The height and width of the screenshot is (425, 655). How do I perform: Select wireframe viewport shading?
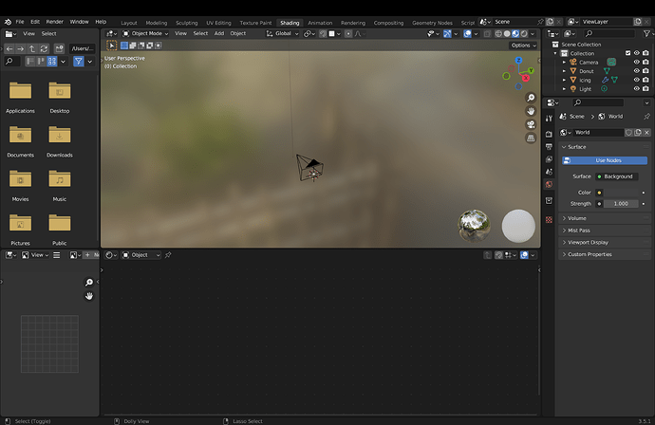(x=498, y=34)
